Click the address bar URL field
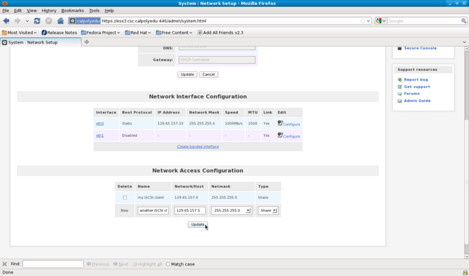 click(230, 21)
